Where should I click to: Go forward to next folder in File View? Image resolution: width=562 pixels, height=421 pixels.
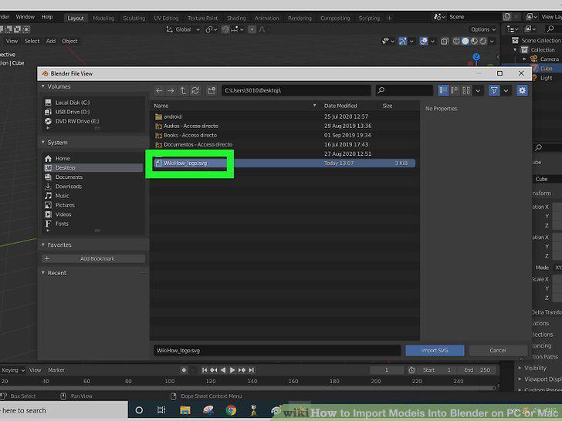point(171,90)
